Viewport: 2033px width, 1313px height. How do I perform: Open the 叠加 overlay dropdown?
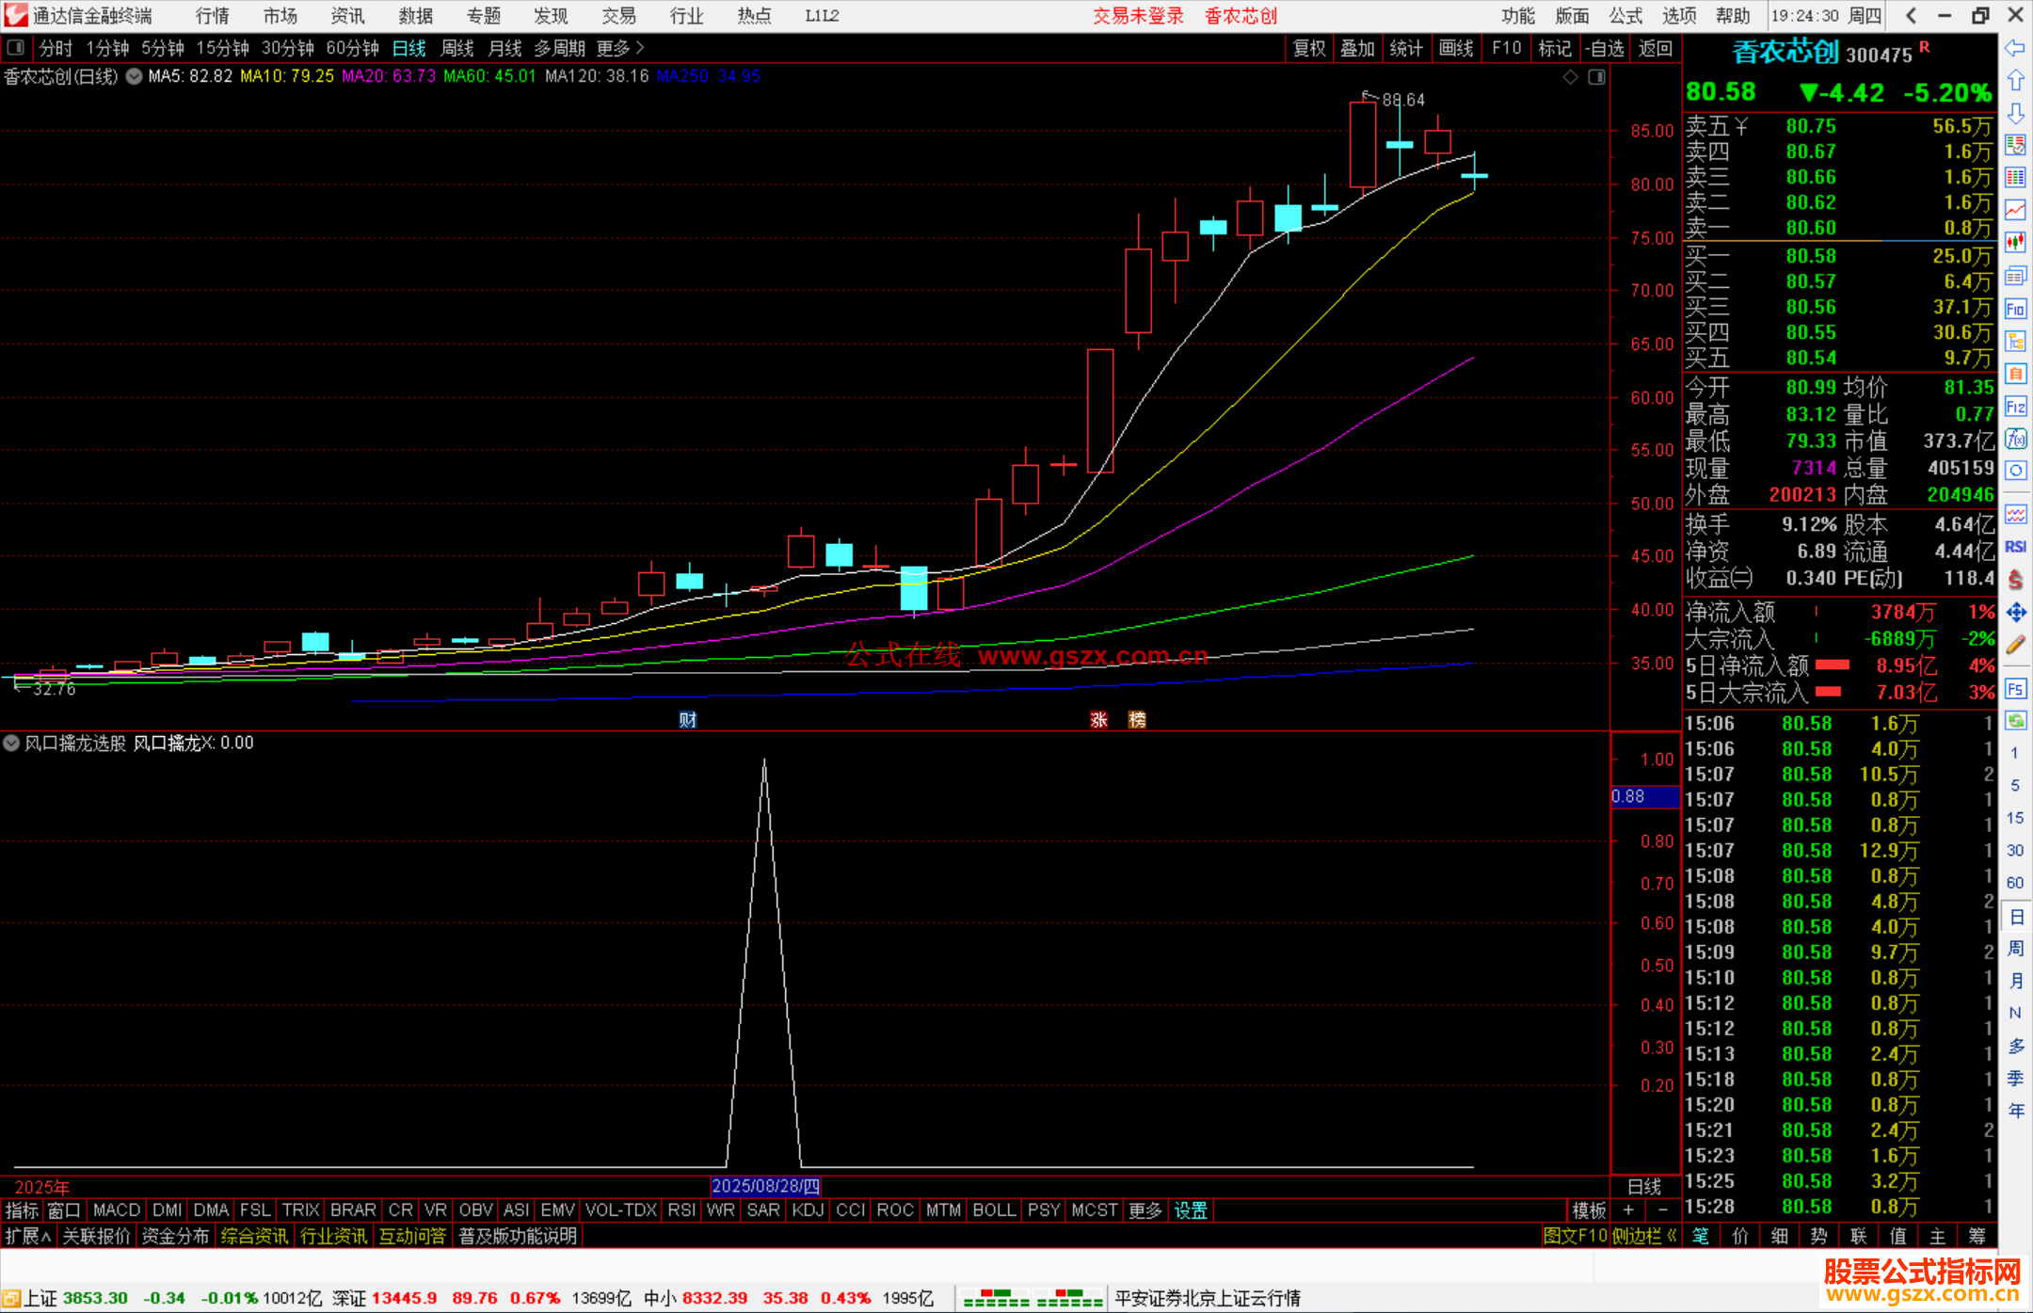click(1357, 48)
